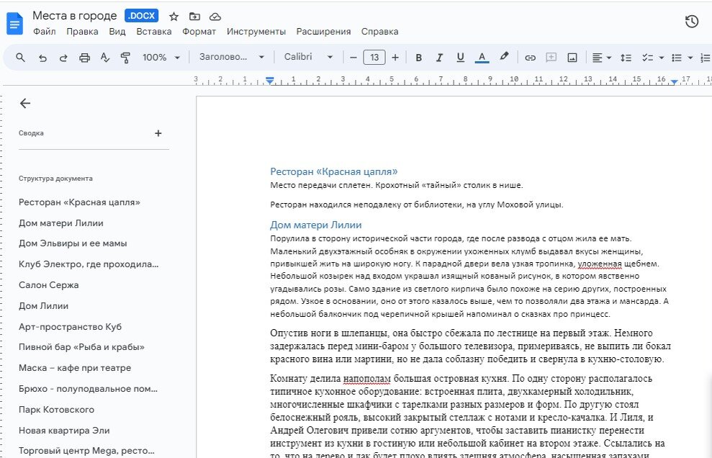
Task: Go to outline item "Арт-пространство Куб"
Action: click(x=70, y=327)
